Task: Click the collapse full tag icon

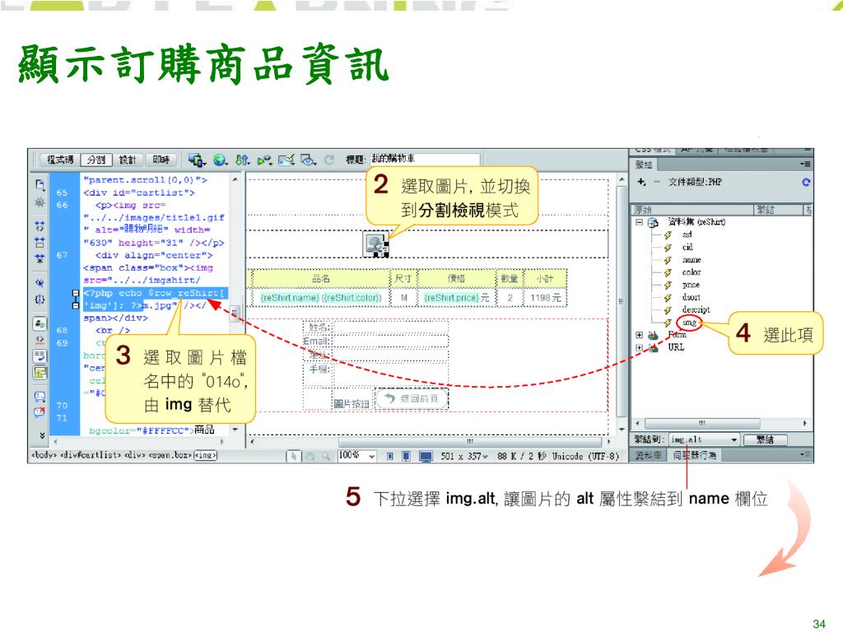Action: (x=40, y=225)
